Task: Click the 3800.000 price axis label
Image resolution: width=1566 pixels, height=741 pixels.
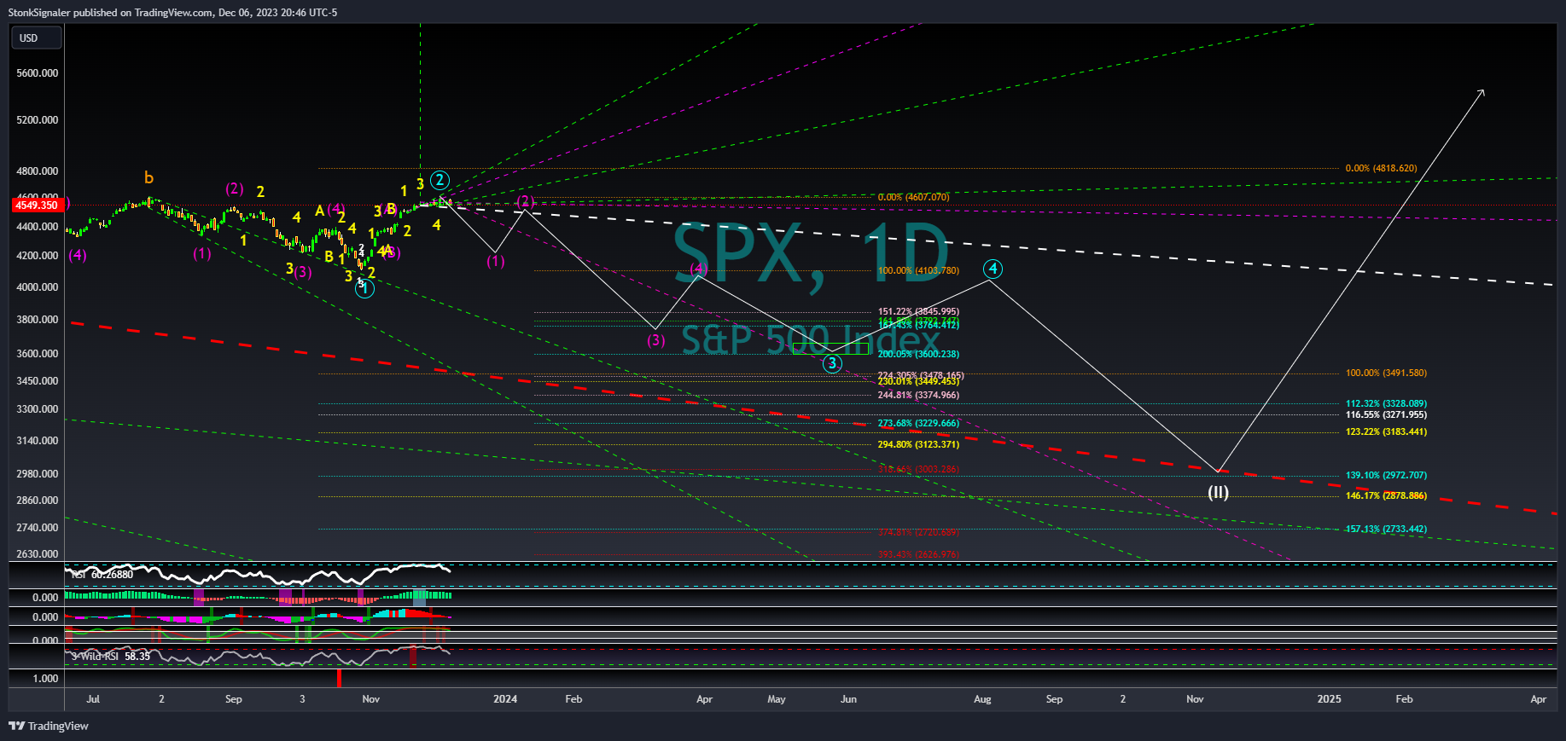Action: 37,320
